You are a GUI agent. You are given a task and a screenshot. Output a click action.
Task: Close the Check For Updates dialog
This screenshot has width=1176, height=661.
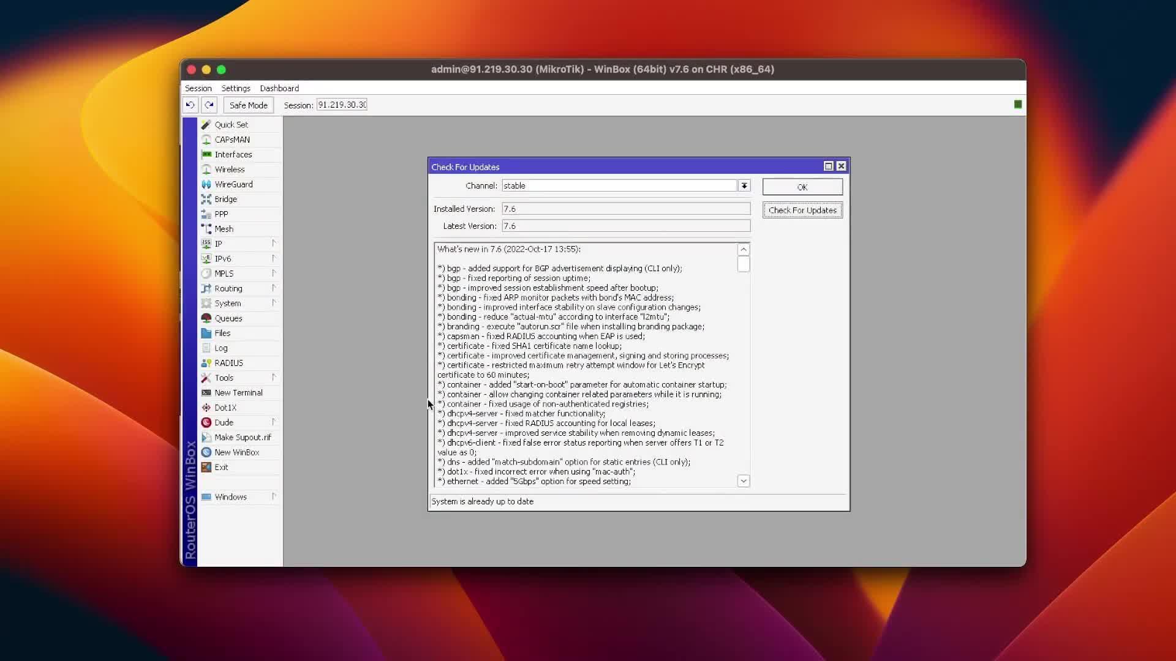coord(841,166)
